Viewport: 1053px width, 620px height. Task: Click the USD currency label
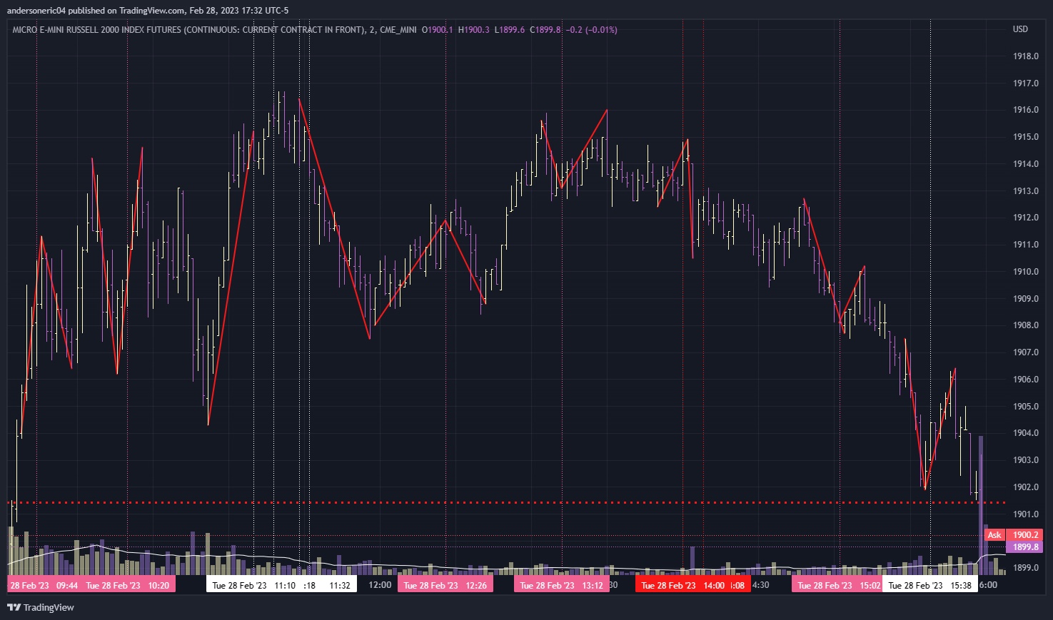click(1020, 29)
